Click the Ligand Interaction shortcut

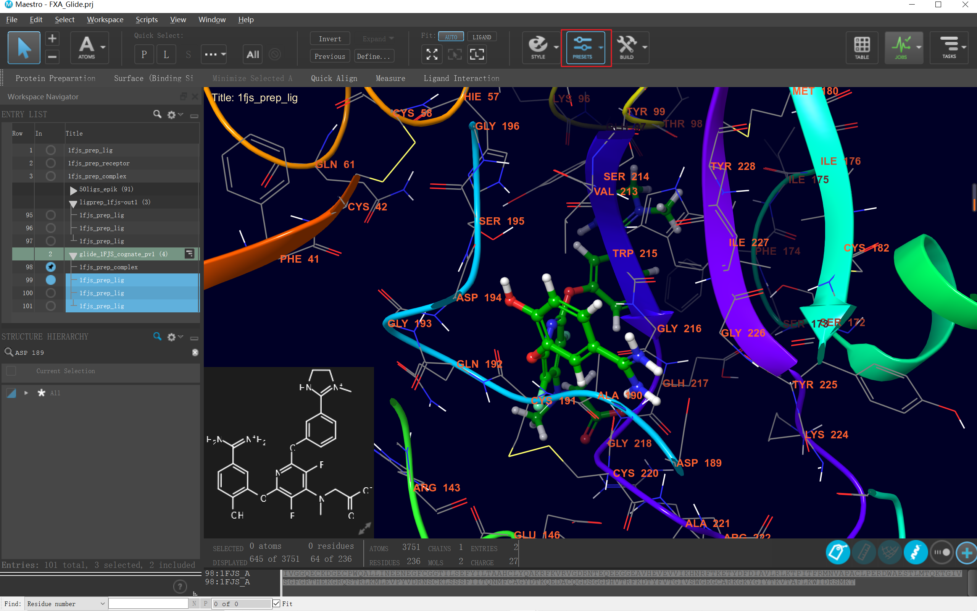461,78
